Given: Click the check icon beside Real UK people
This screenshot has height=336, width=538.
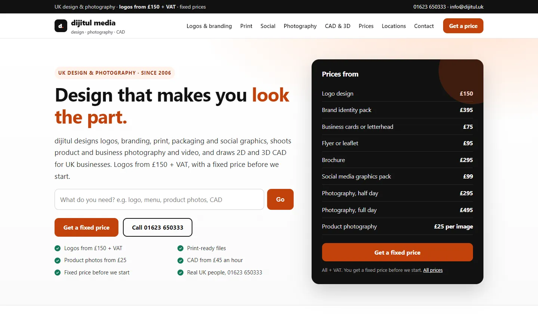Looking at the screenshot, I should [x=180, y=273].
